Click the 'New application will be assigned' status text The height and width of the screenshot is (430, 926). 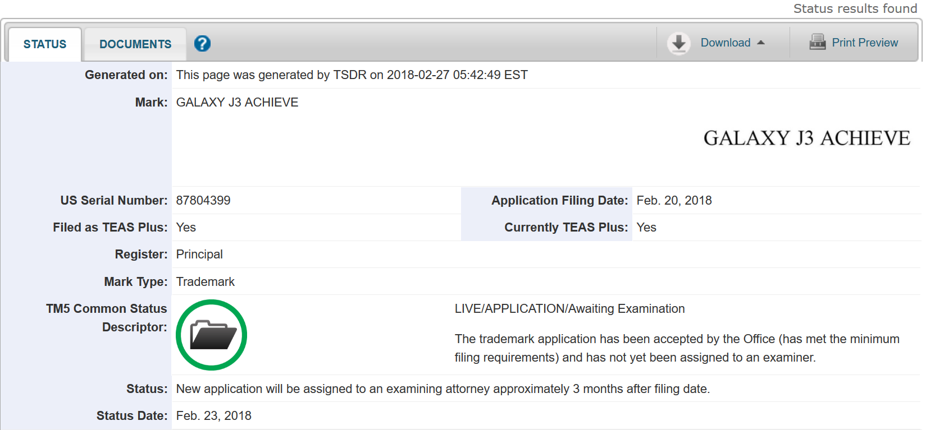pos(443,389)
